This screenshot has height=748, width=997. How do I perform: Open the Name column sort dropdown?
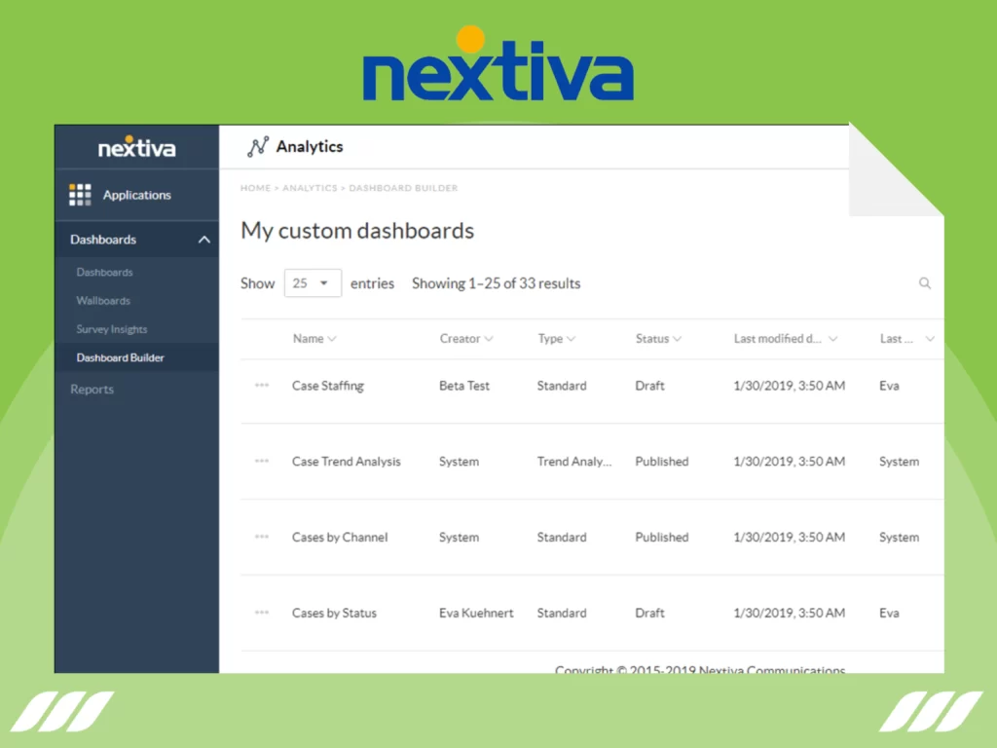point(331,338)
